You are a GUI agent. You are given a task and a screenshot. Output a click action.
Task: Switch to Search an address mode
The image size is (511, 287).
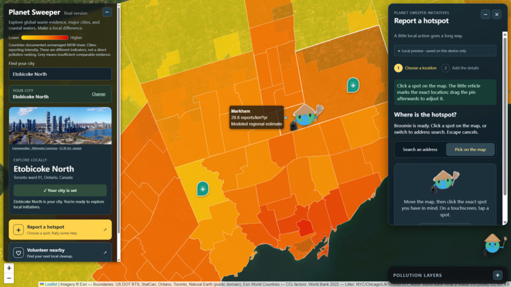click(x=420, y=150)
